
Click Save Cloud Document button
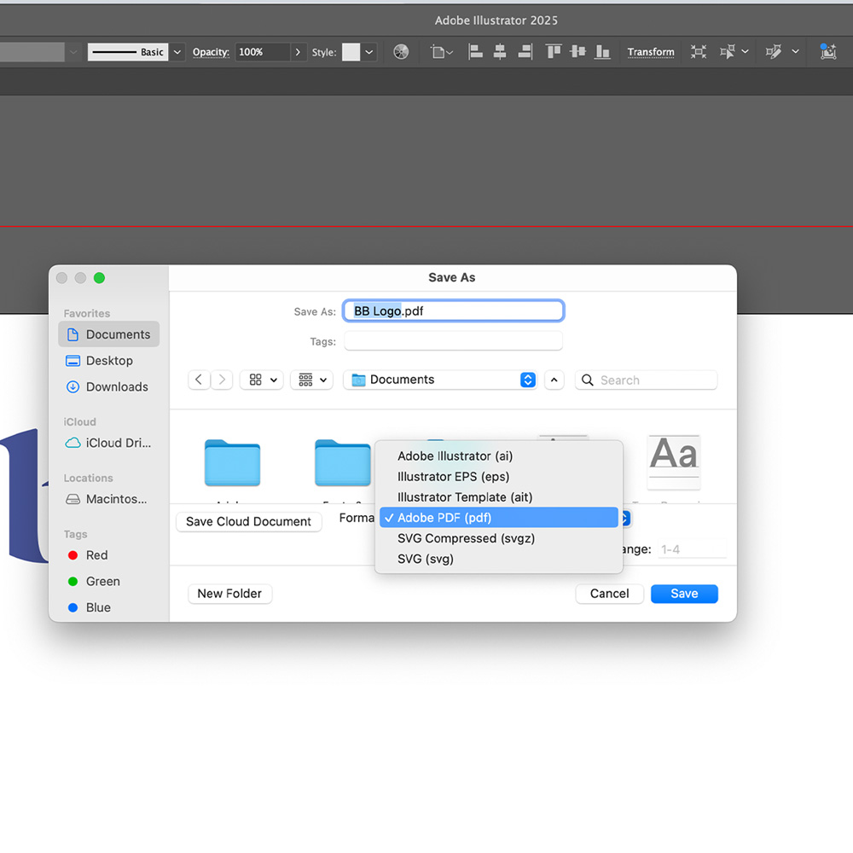pos(248,522)
